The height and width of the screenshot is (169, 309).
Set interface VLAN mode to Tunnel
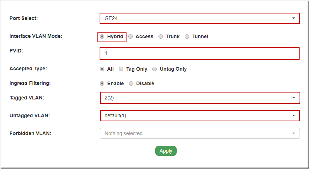point(187,37)
